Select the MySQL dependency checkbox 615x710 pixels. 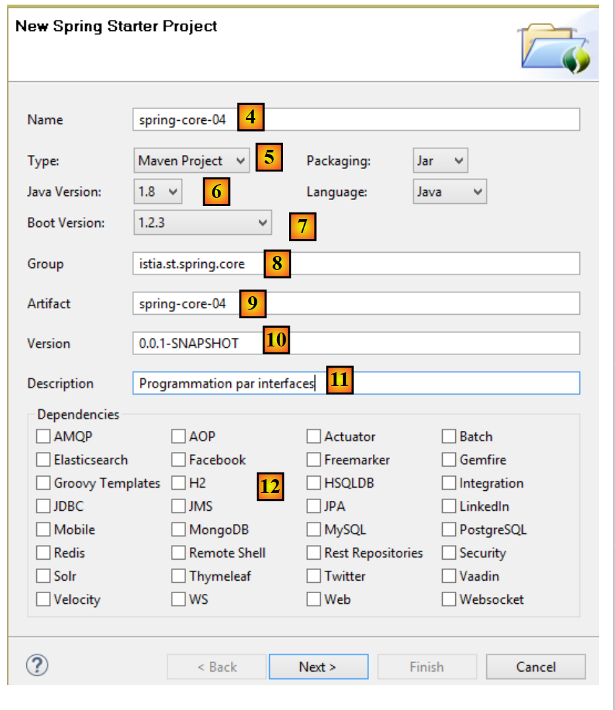click(313, 530)
